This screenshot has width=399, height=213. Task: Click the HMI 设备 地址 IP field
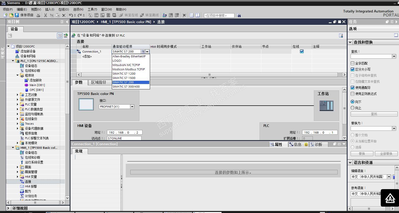point(124,132)
